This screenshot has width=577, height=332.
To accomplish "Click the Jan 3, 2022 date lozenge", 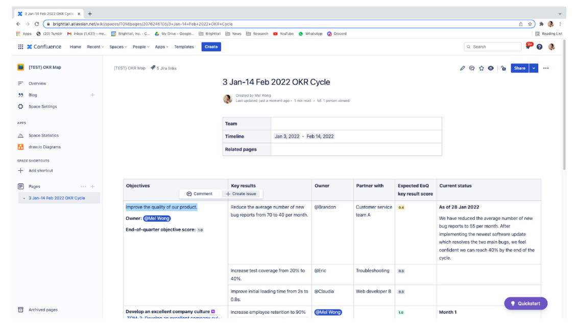I will click(287, 136).
